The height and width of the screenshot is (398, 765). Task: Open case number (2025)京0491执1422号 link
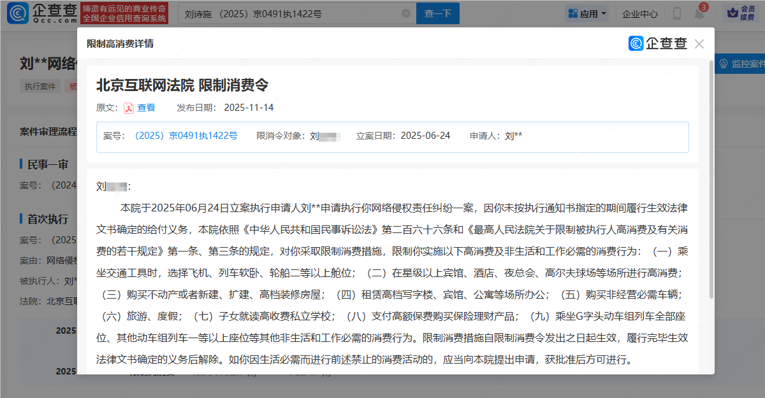(x=186, y=136)
